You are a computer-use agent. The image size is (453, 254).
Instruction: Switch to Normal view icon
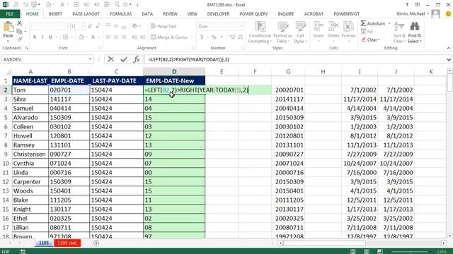(x=352, y=252)
